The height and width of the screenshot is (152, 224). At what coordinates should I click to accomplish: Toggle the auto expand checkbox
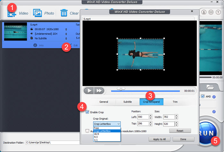pyautogui.click(x=87, y=131)
